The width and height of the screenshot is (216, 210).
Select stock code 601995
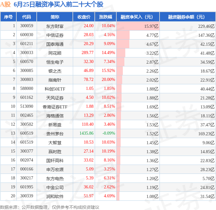(x=27, y=187)
